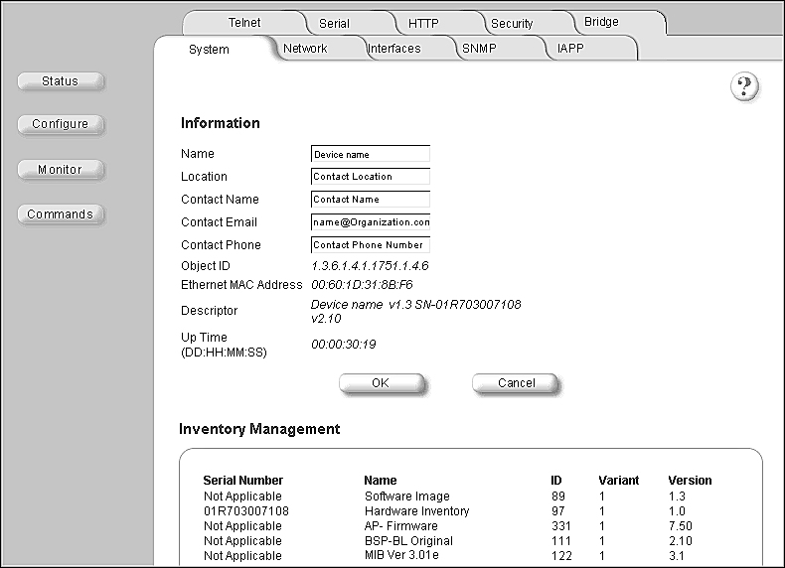Confirm changes with the OK button
This screenshot has height=568, width=785.
381,383
